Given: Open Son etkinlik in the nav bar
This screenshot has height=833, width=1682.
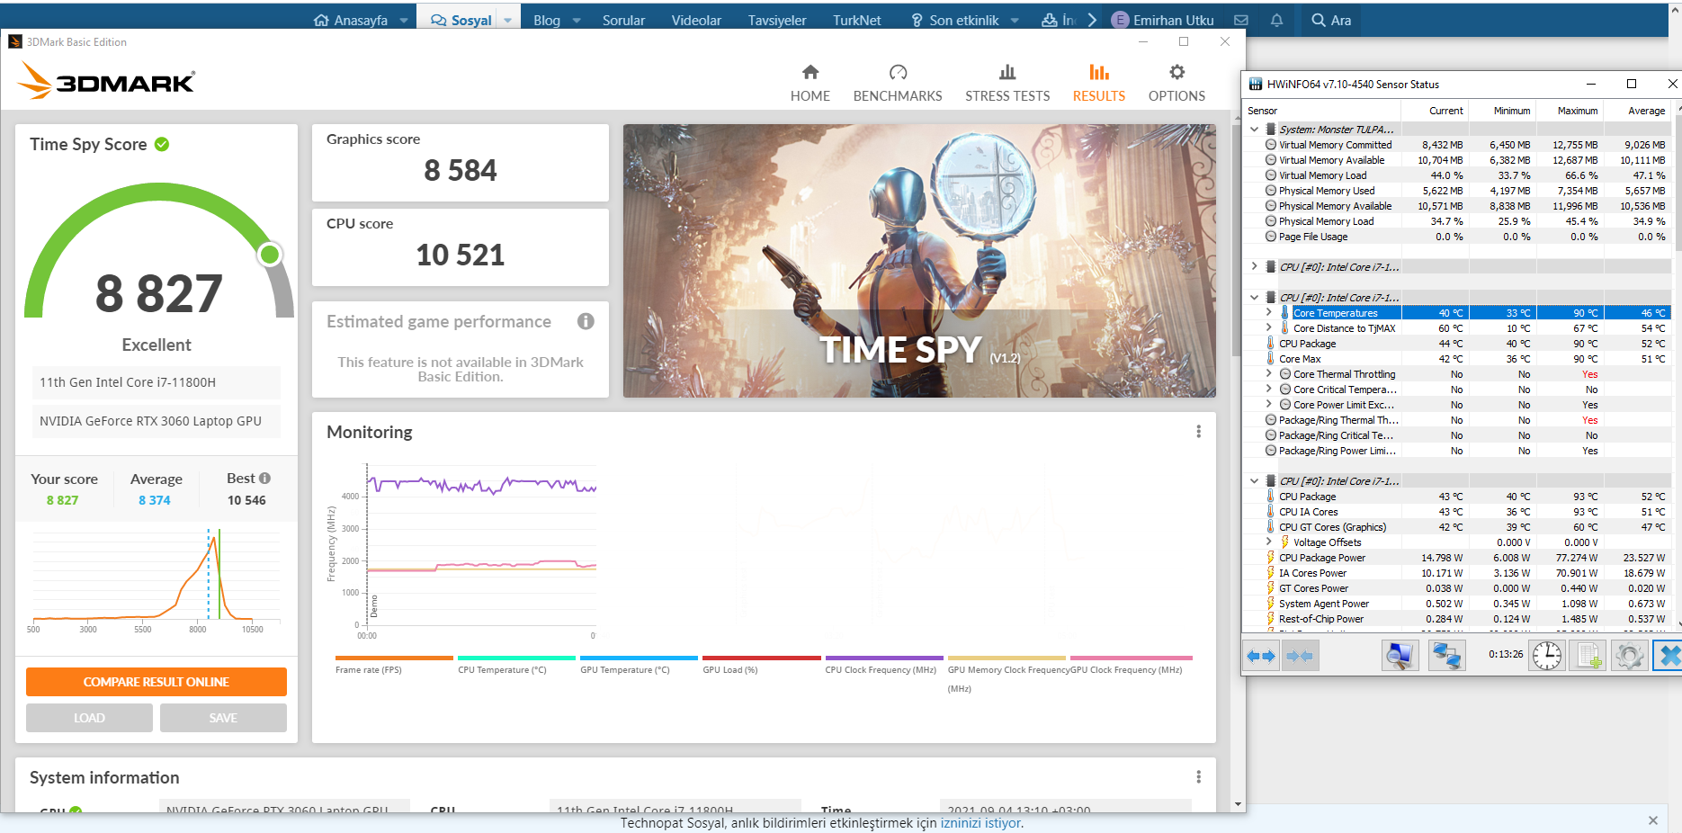Looking at the screenshot, I should click(956, 20).
